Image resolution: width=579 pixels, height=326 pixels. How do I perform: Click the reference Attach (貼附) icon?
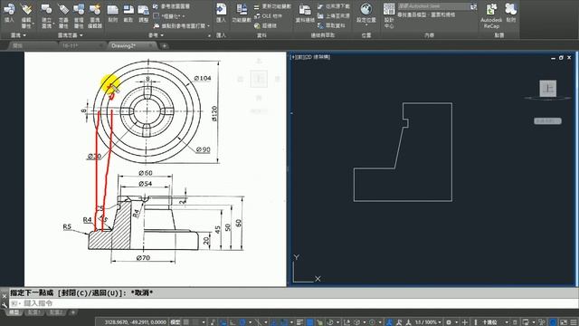coord(112,14)
